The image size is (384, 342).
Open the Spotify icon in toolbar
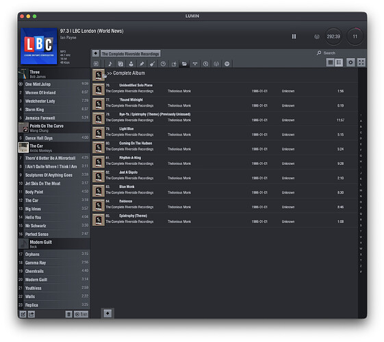click(227, 64)
